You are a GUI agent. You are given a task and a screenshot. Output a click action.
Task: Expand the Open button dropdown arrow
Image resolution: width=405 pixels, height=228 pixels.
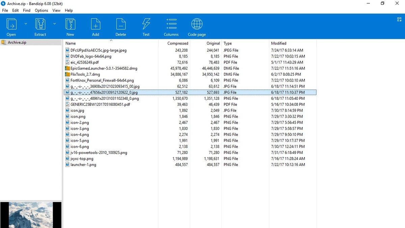25,24
